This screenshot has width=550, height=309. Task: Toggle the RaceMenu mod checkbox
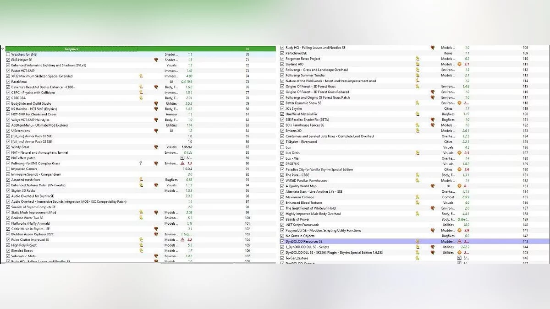click(8, 81)
